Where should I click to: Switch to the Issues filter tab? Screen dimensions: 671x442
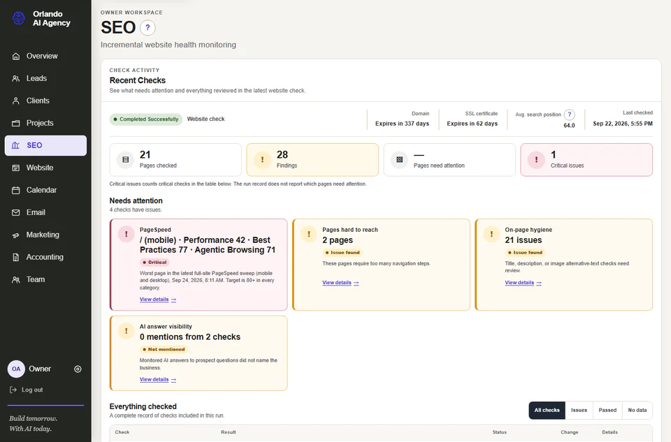(x=579, y=411)
